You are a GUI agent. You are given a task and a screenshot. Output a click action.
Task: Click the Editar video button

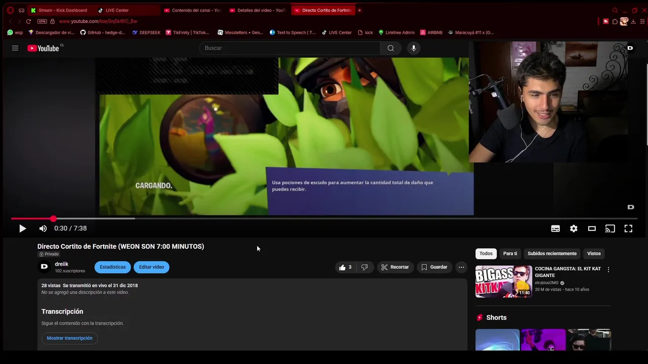coord(151,267)
